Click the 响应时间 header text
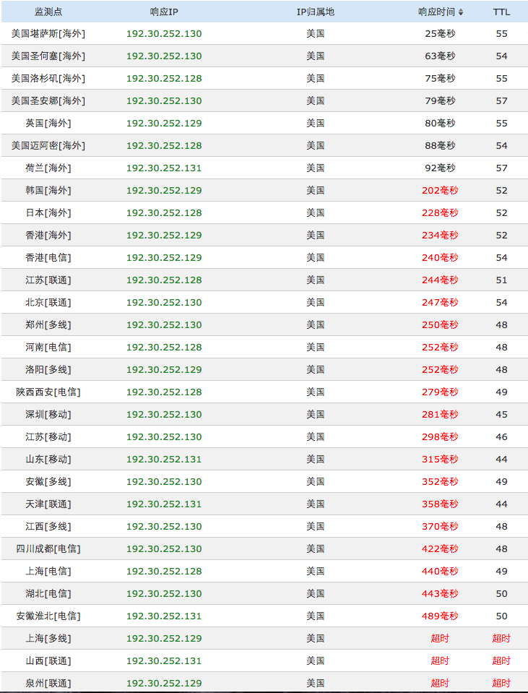This screenshot has height=693, width=528. pos(436,12)
